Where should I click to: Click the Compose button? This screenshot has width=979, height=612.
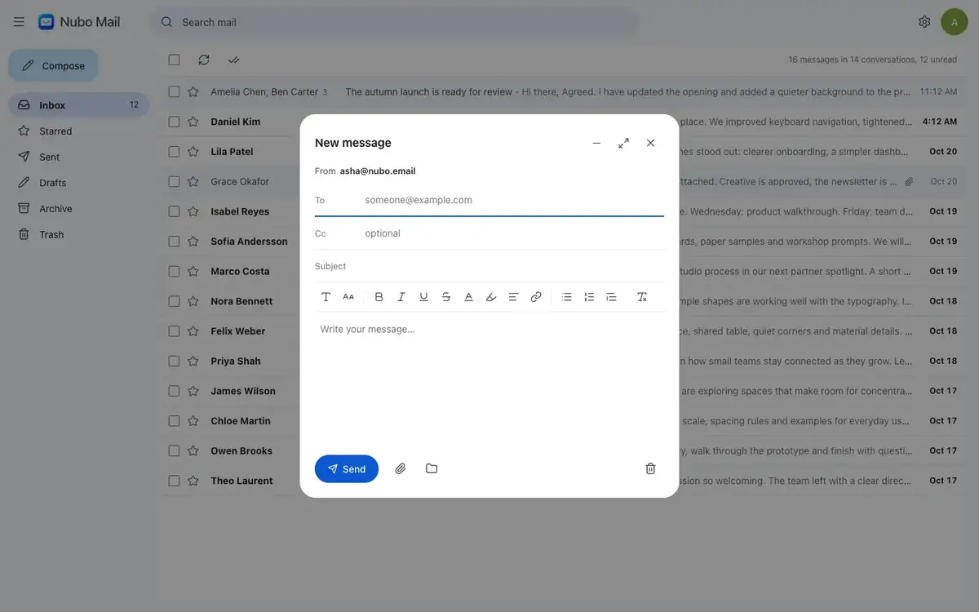coord(53,65)
